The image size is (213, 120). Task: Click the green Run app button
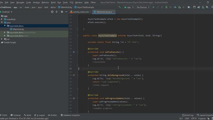153,7
